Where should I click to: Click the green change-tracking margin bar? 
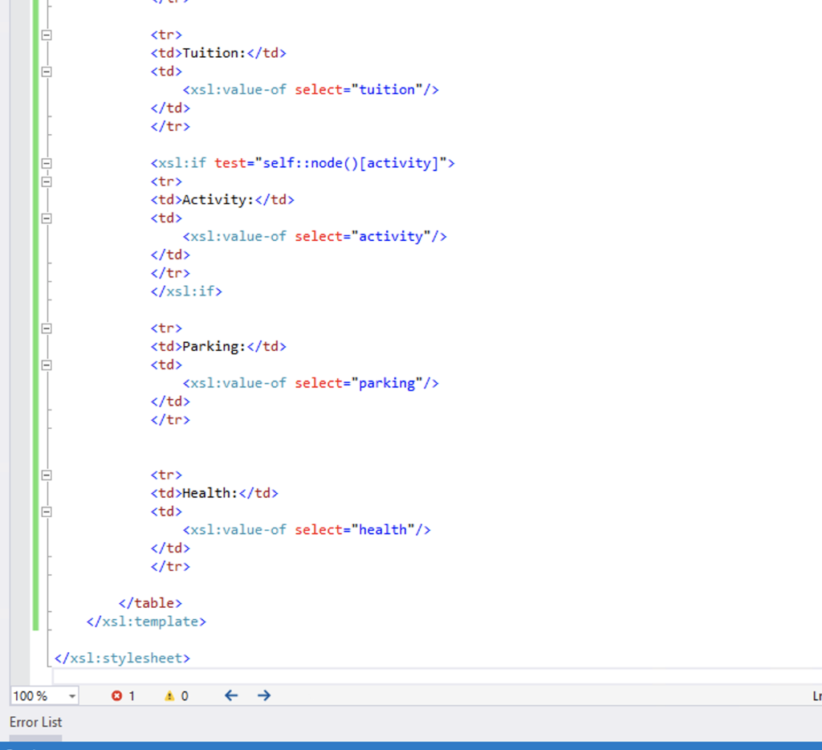35,321
